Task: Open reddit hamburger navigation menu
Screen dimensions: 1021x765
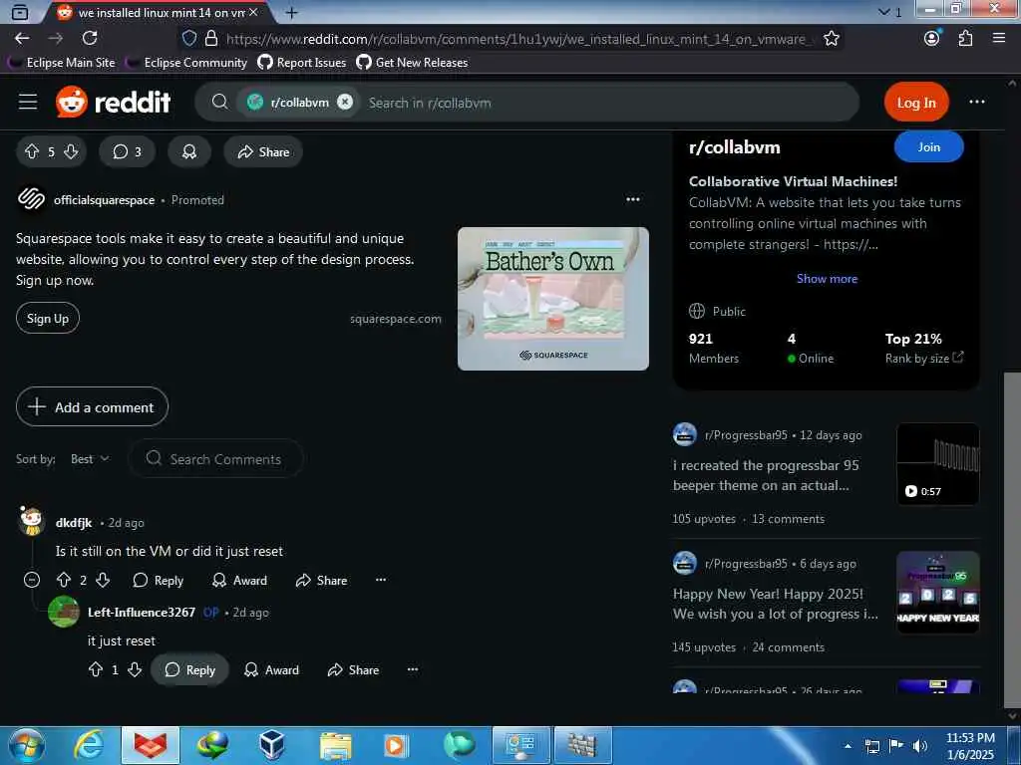Action: pos(28,103)
